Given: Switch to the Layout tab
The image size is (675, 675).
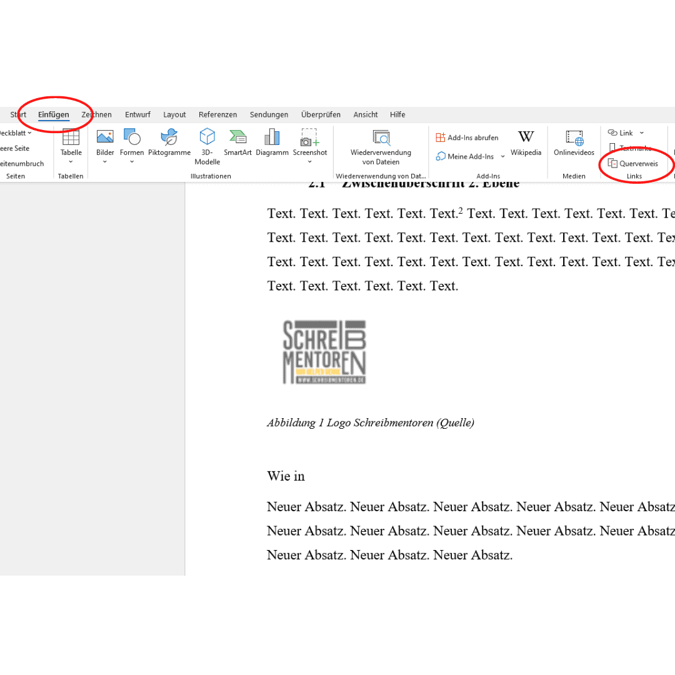Looking at the screenshot, I should coord(174,114).
